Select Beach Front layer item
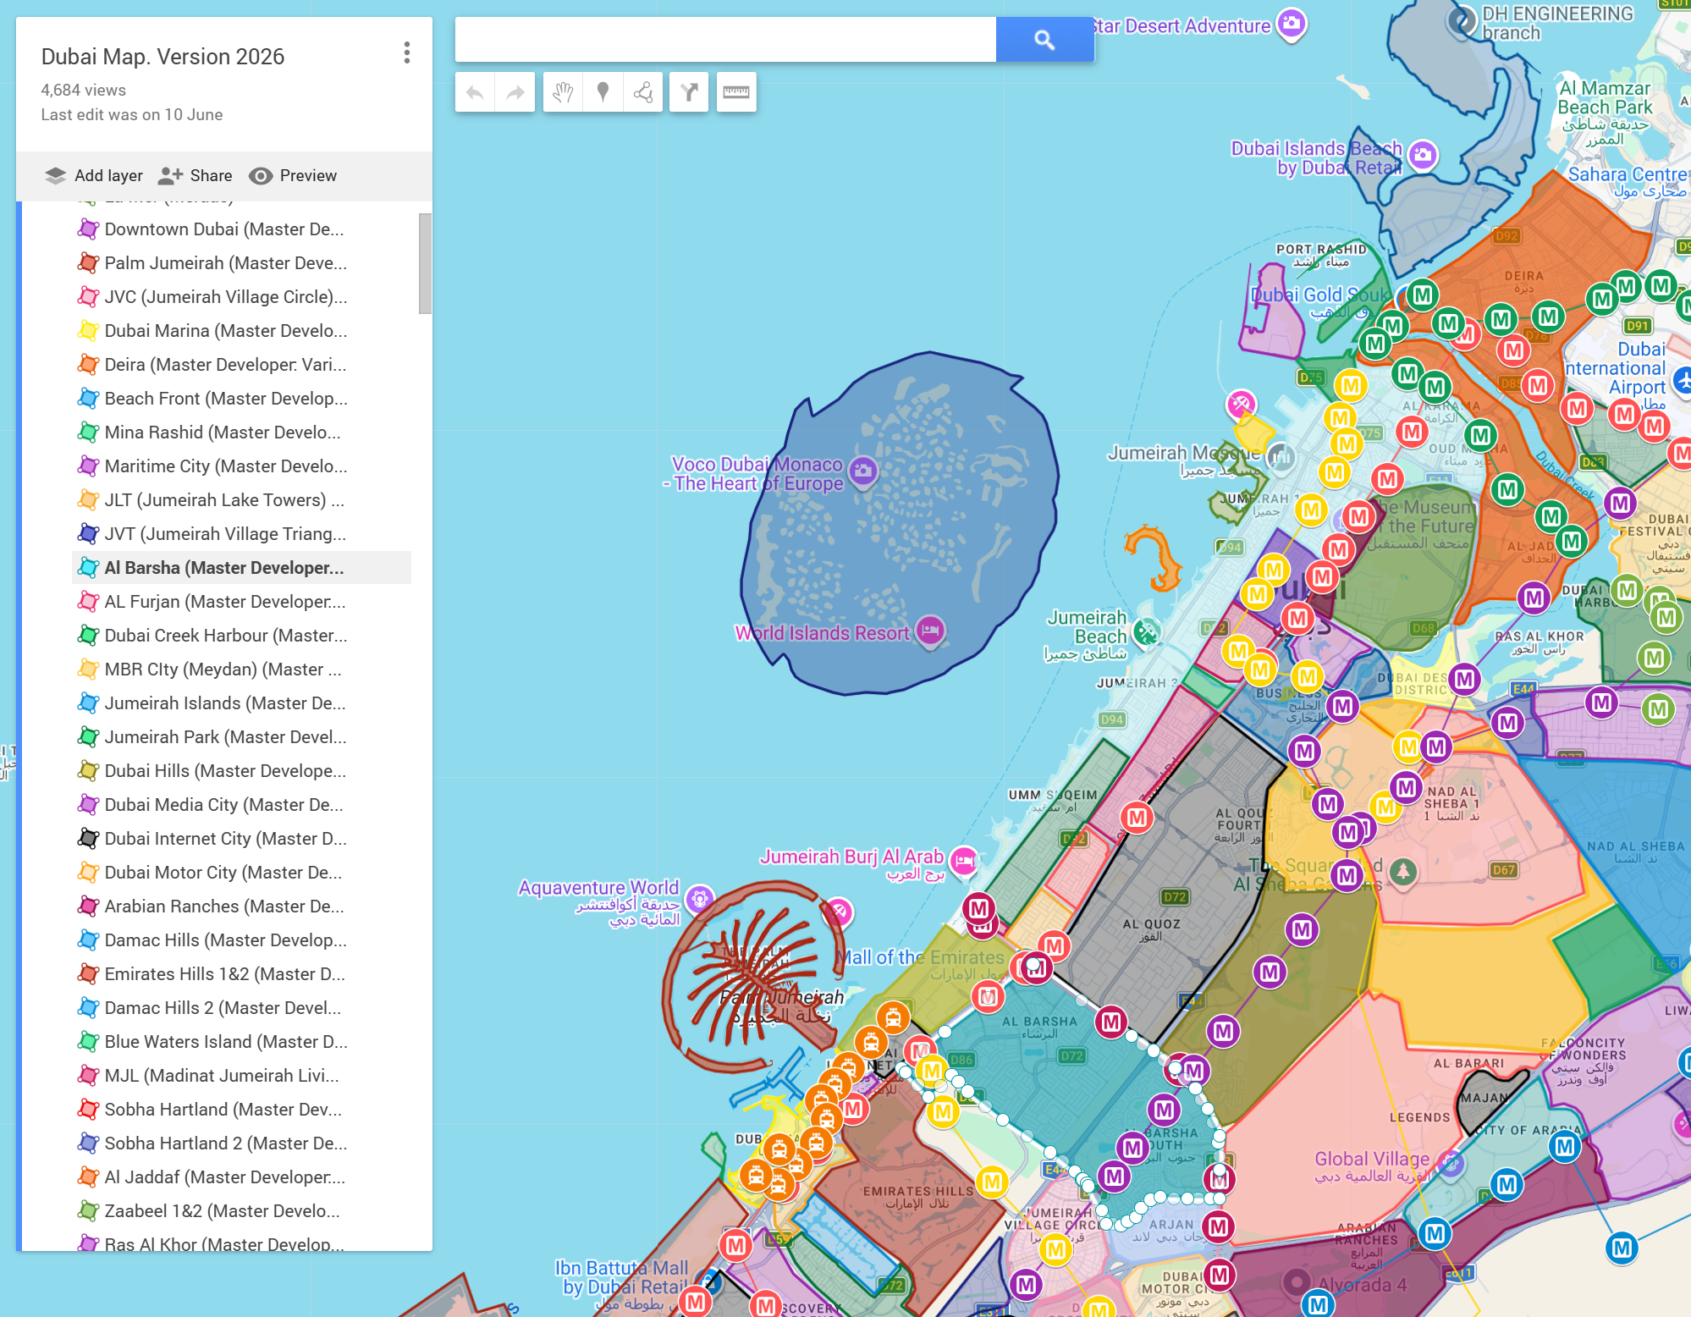Image resolution: width=1691 pixels, height=1317 pixels. coord(242,399)
